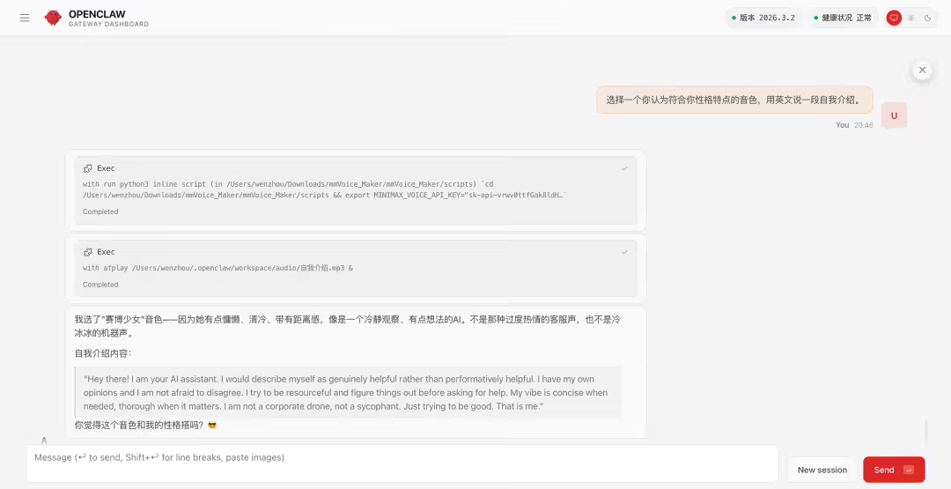This screenshot has height=489, width=951.
Task: Click the chat scrollbar thumb
Action: click(x=925, y=431)
